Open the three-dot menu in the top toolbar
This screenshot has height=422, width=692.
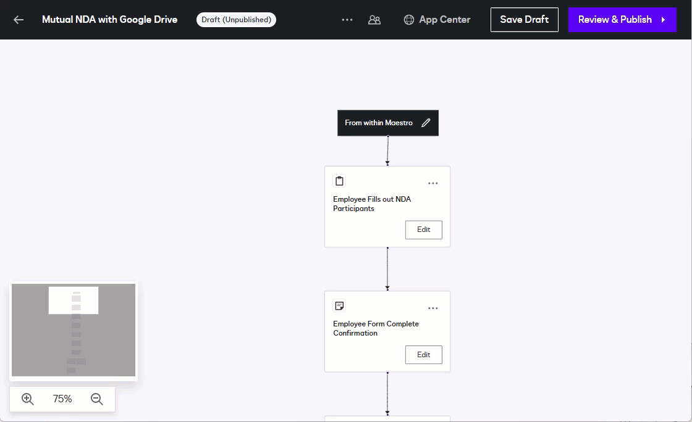pos(347,19)
